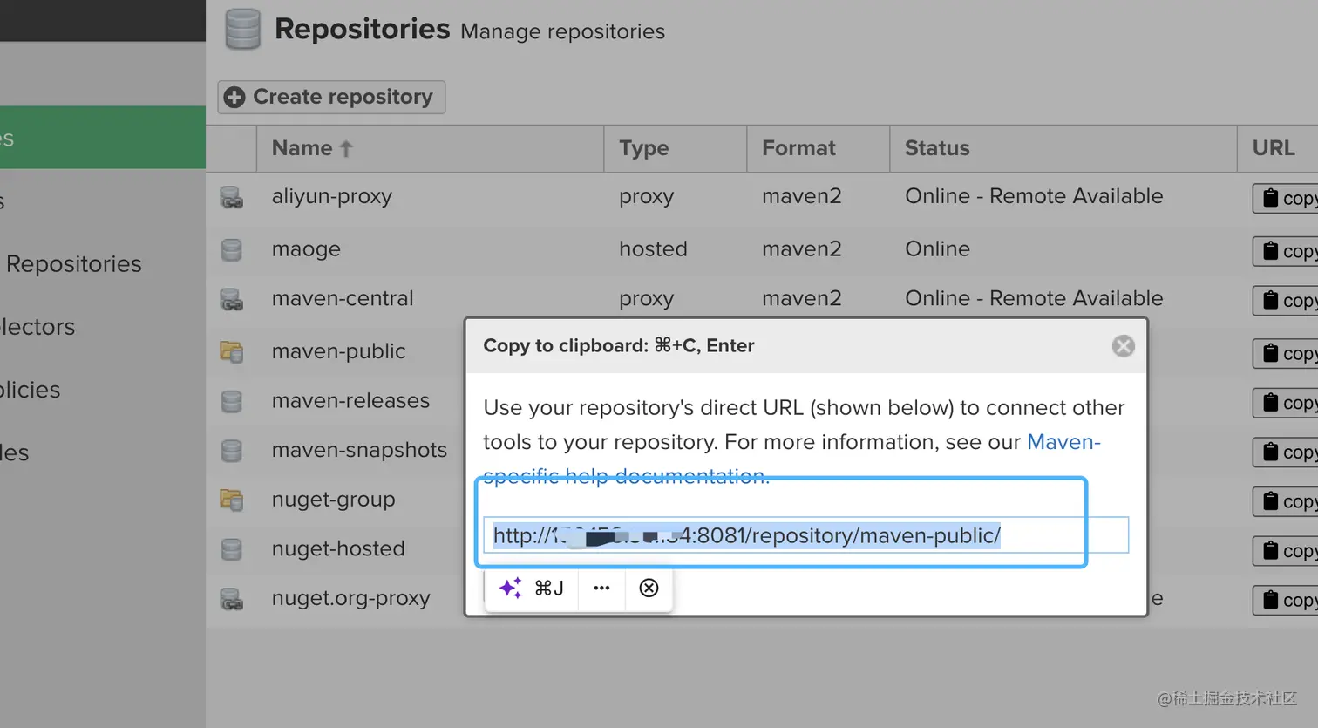Click the Type column header
This screenshot has width=1318, height=728.
[x=644, y=148]
